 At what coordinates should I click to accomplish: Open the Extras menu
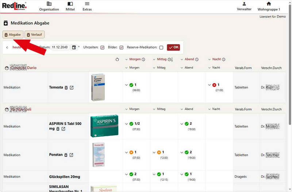coord(87,6)
